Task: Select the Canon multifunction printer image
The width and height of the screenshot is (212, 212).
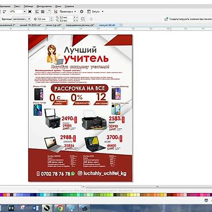Action: 52,119
